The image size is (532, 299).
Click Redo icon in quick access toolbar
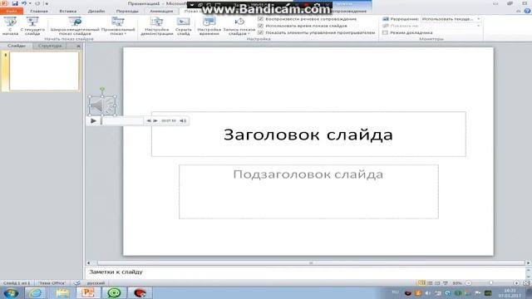(37, 3)
